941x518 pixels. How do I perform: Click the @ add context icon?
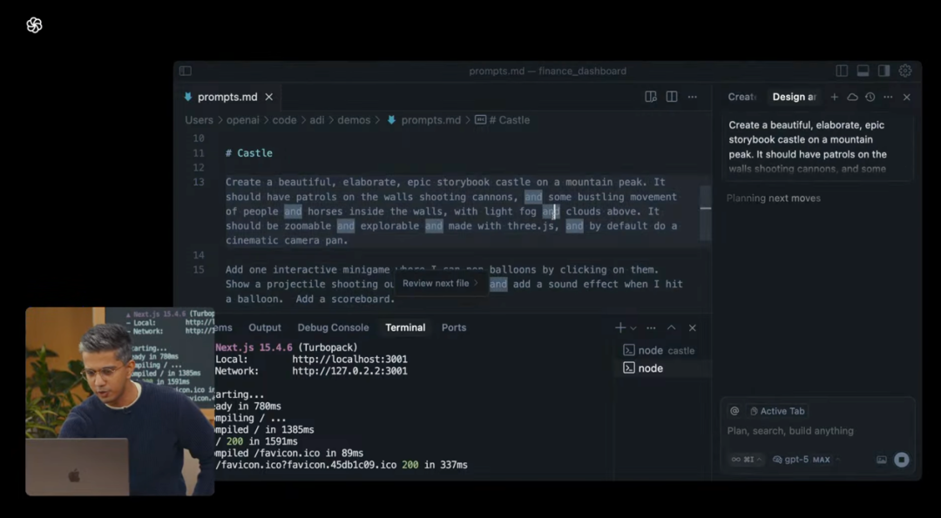(735, 411)
